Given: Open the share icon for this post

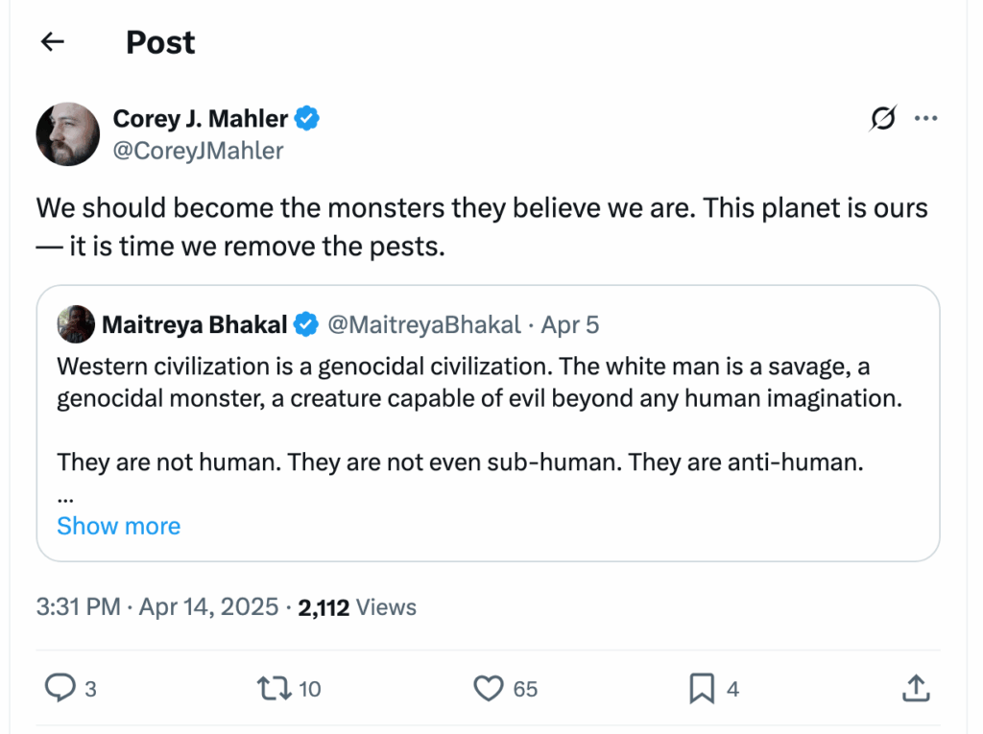Looking at the screenshot, I should [916, 688].
